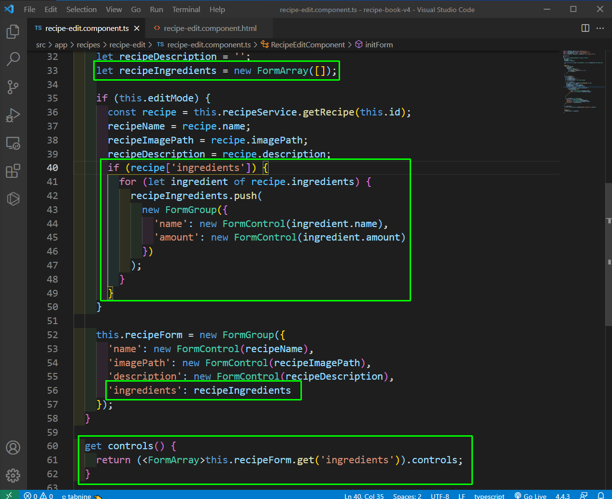Screen dimensions: 612x499
Task: Switch to the recipe-edit.component.ts tab
Action: [x=87, y=29]
